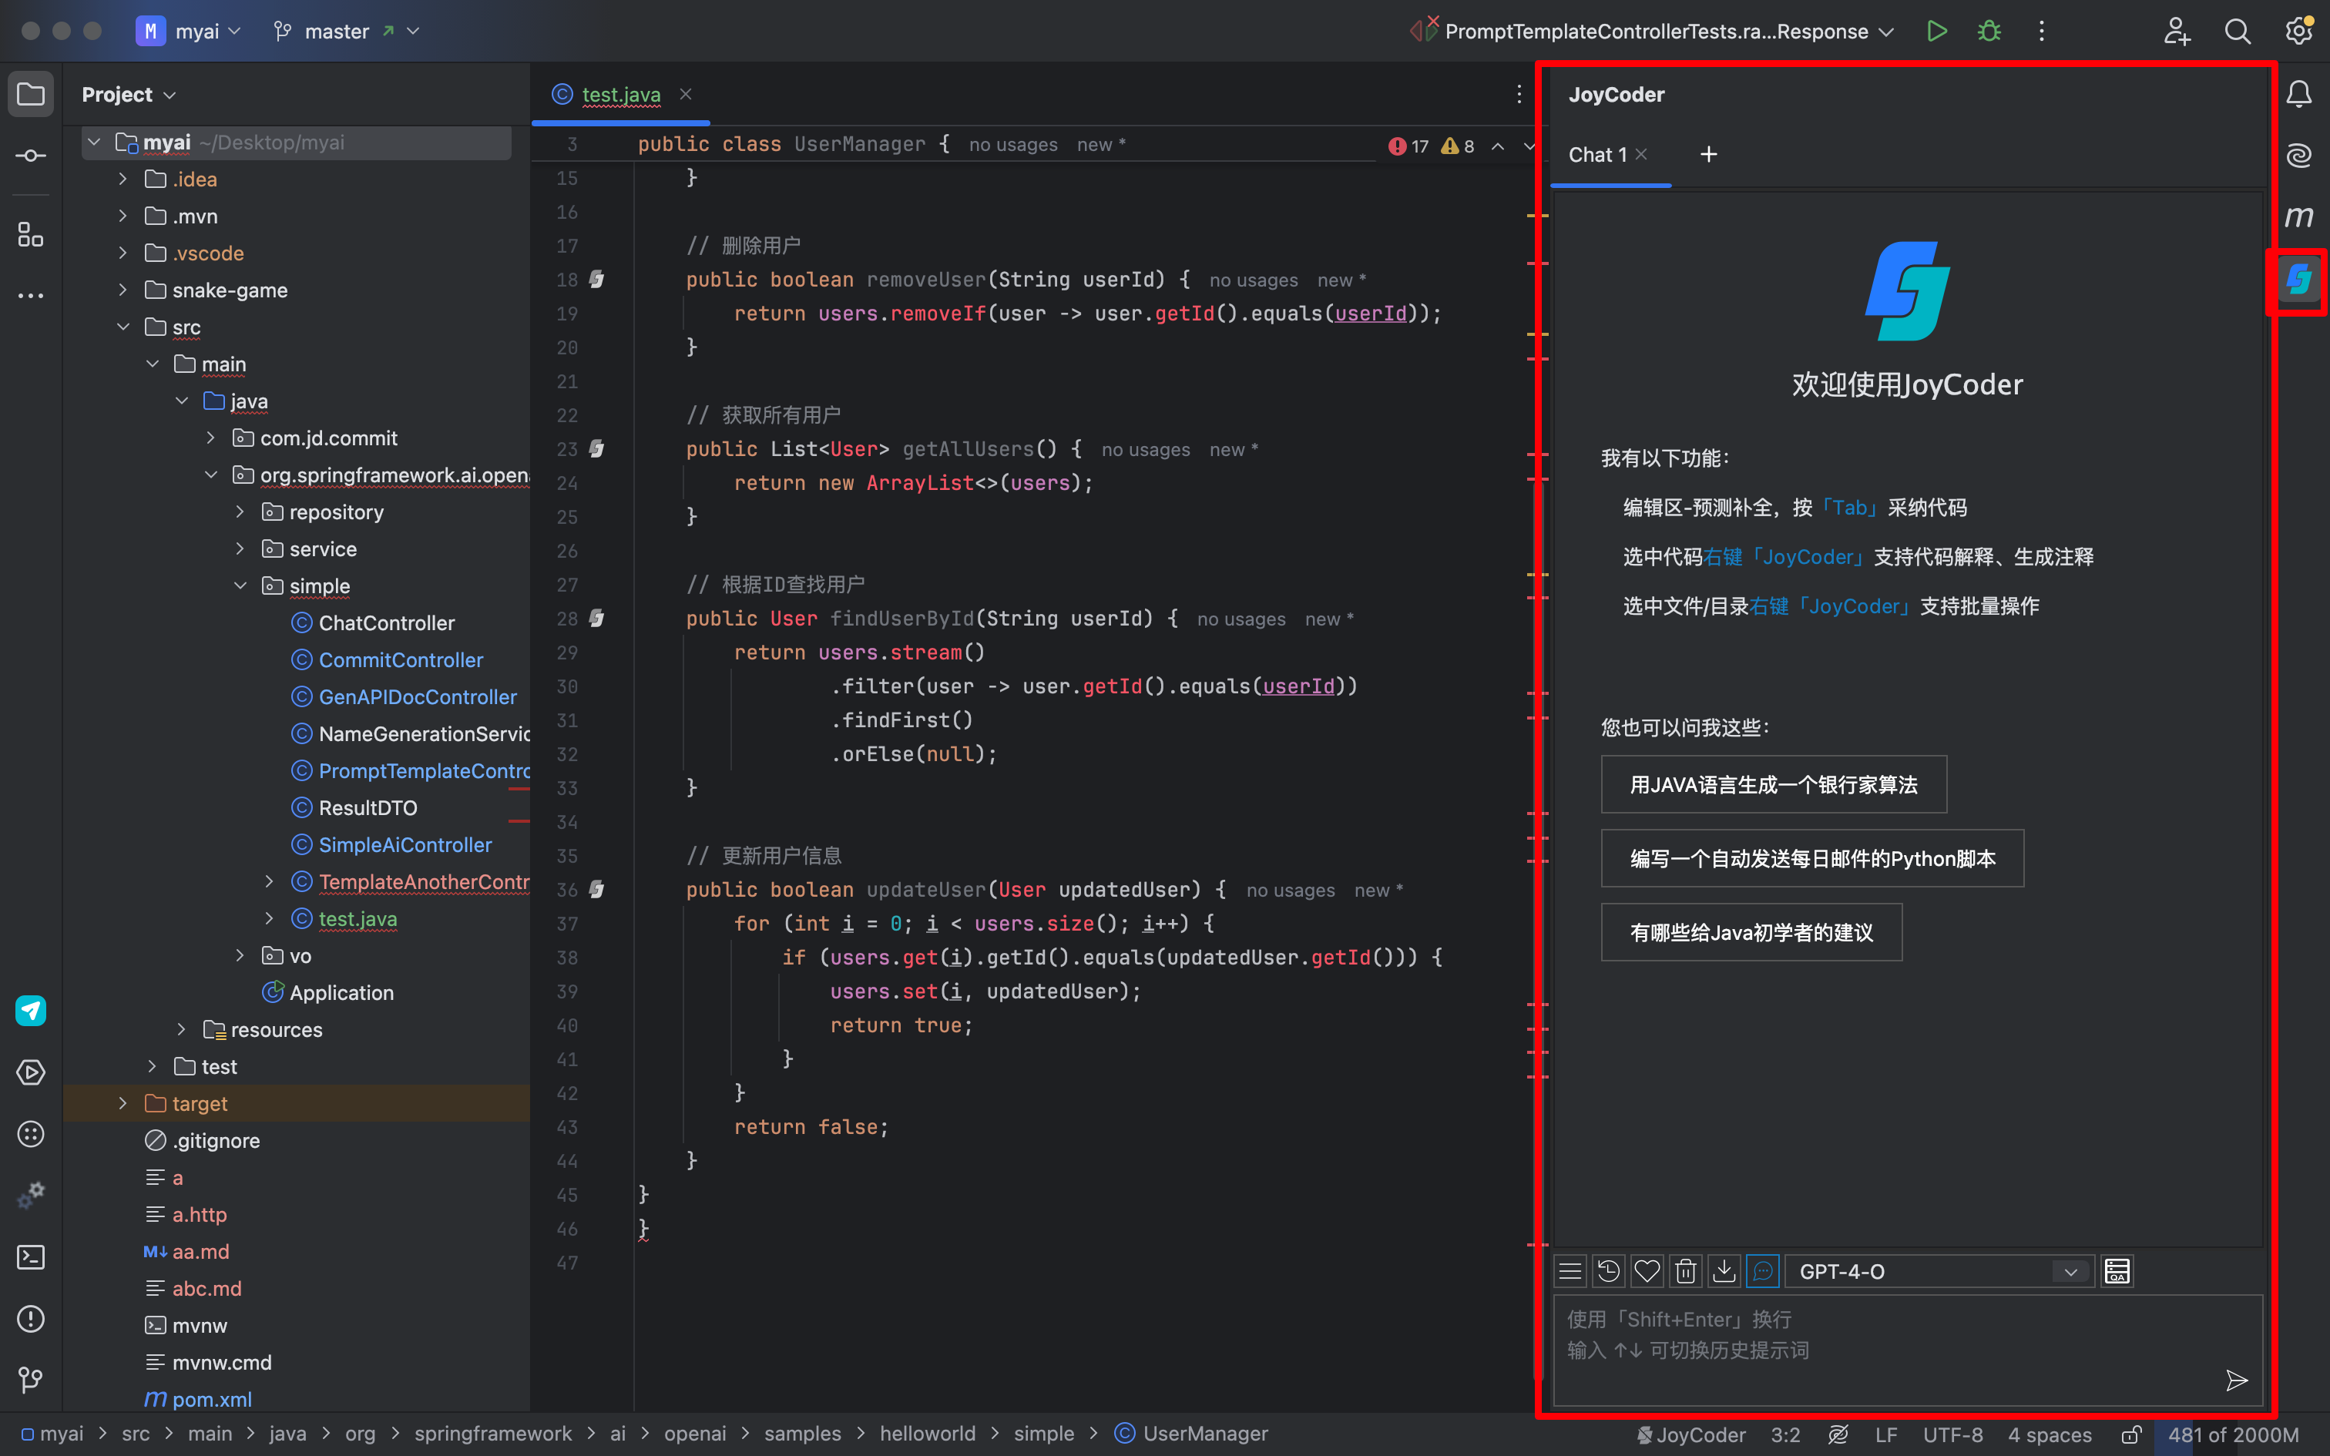
Task: Open the teal paper-plane plugin icon
Action: (x=31, y=1010)
